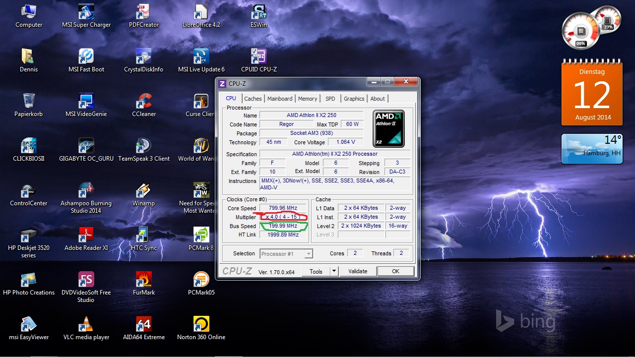This screenshot has height=357, width=635.
Task: Click the Core Speed value 799.96 MHz
Action: (x=283, y=208)
